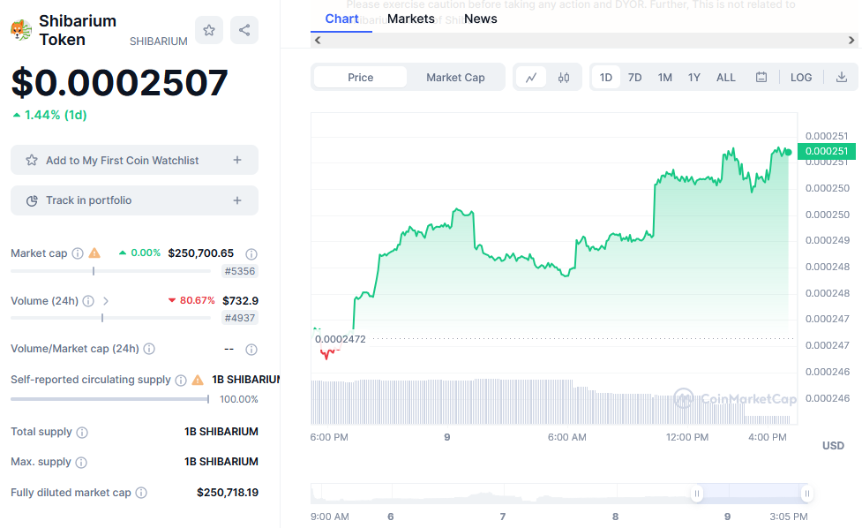862x528 pixels.
Task: Select 1D time range
Action: [x=606, y=78]
